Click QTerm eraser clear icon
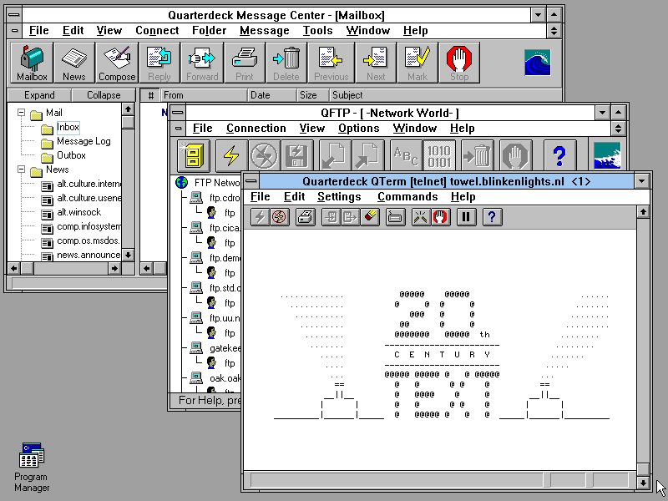668x501 pixels. [370, 217]
